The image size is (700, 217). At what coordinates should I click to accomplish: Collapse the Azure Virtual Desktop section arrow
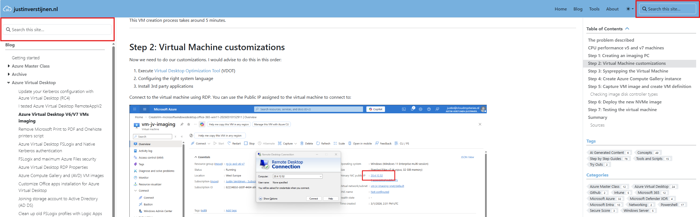click(9, 82)
